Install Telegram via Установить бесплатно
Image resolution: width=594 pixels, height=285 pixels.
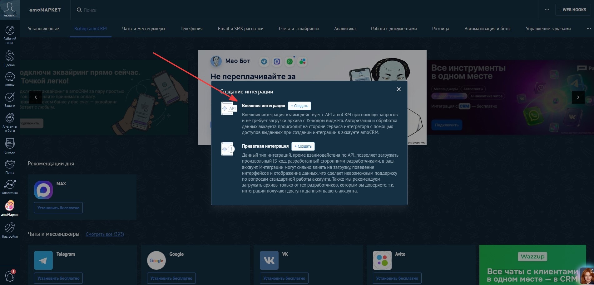point(58,278)
